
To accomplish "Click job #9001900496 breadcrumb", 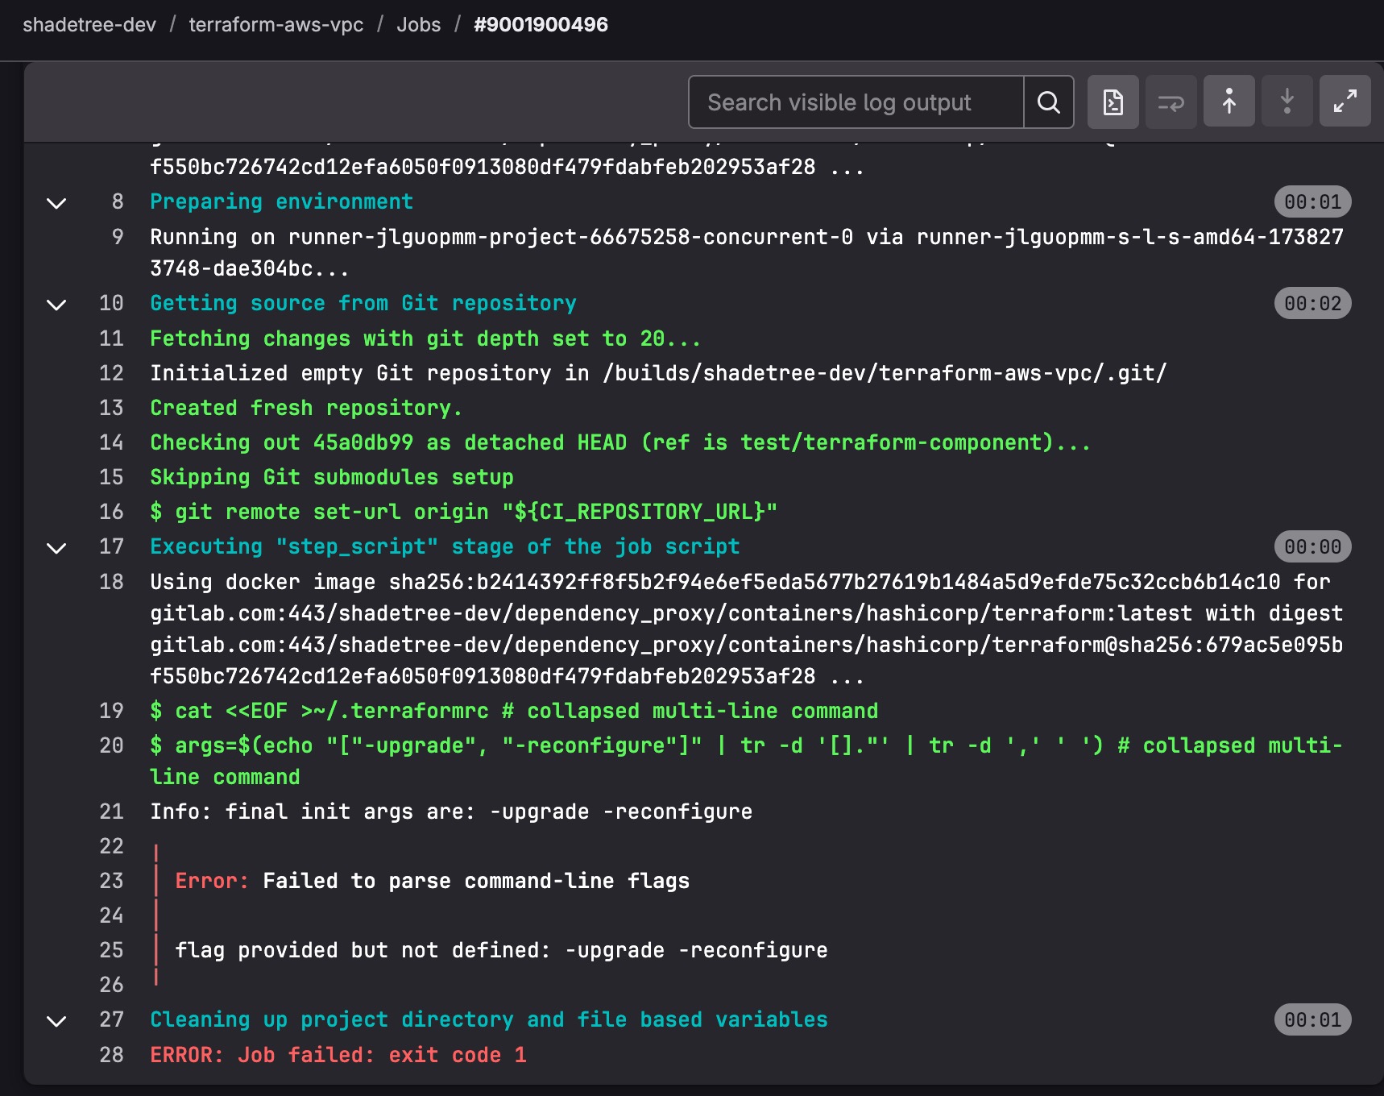I will tap(541, 25).
